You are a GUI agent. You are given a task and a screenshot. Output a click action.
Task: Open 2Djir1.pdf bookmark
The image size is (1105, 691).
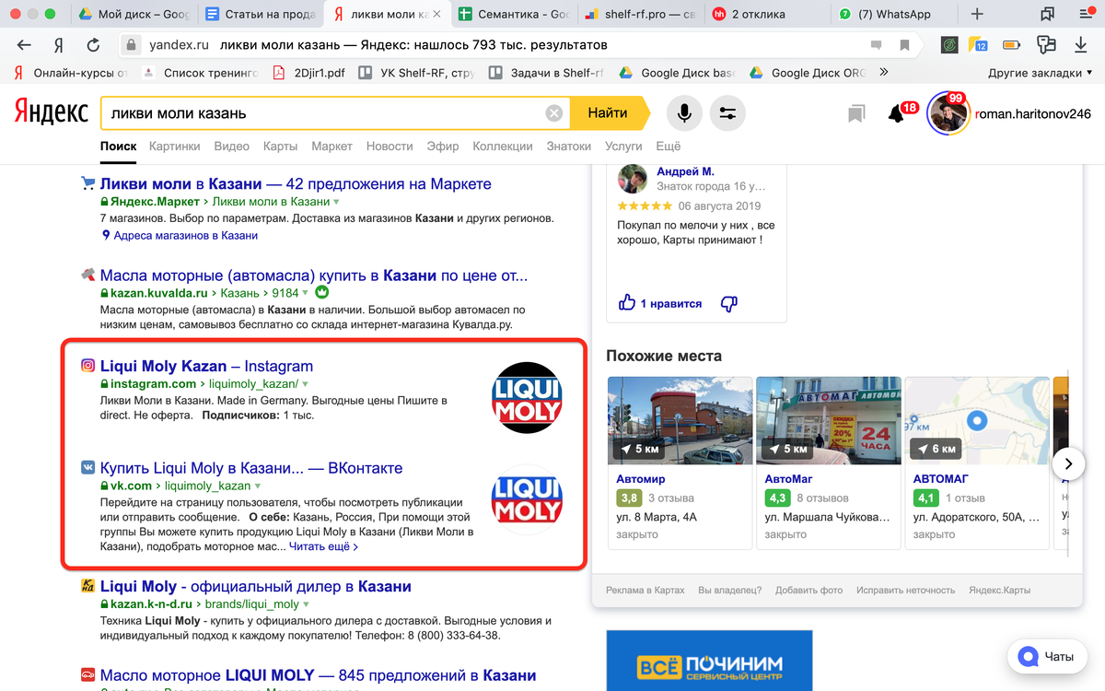[x=309, y=73]
